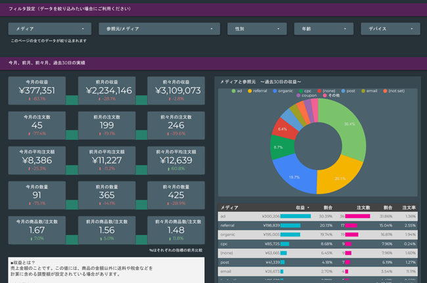Image resolution: width=427 pixels, height=283 pixels.
Task: Click the ¥300,206 revenue cell
Action: tap(271, 216)
